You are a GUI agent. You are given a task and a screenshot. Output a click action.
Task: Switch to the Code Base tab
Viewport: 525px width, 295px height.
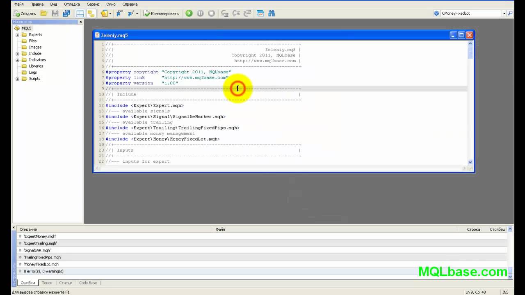pyautogui.click(x=88, y=283)
